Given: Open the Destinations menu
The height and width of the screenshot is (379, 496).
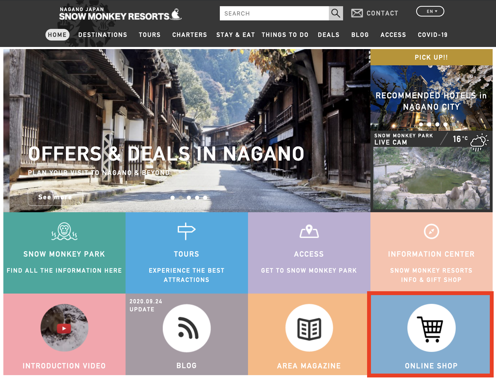Looking at the screenshot, I should [103, 35].
